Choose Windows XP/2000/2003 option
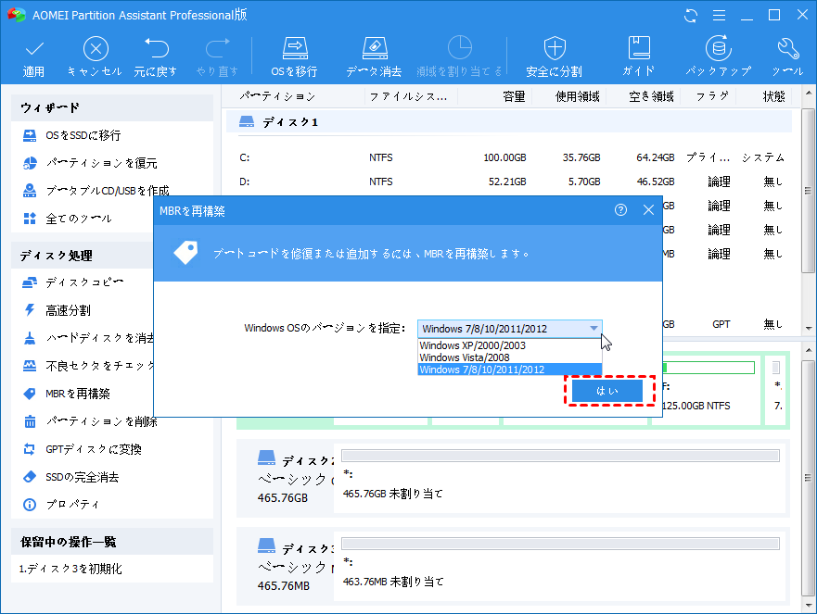The height and width of the screenshot is (614, 817). [x=510, y=345]
